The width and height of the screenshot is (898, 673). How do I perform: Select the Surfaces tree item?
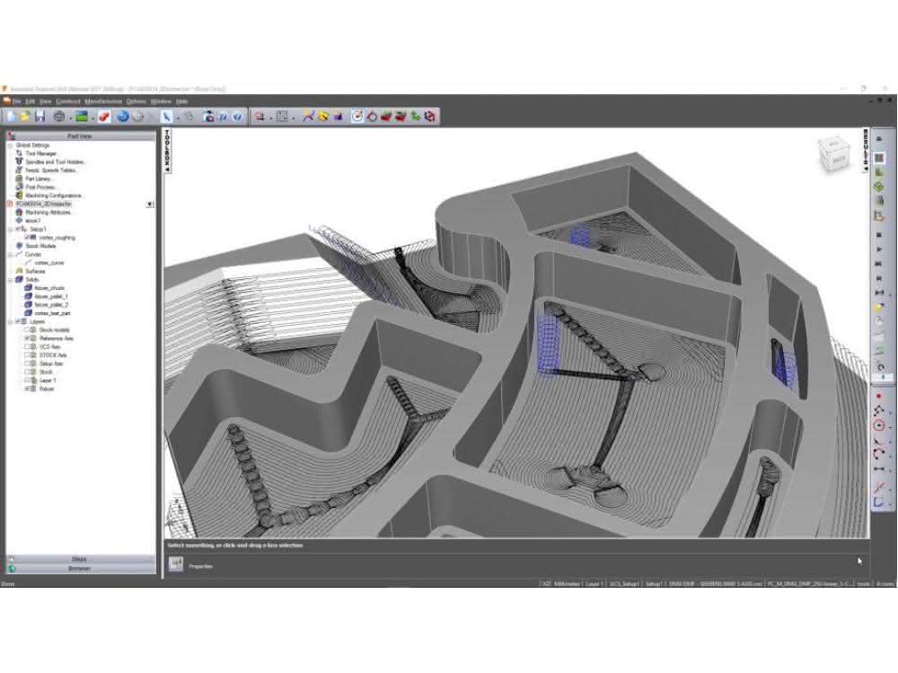pyautogui.click(x=36, y=271)
